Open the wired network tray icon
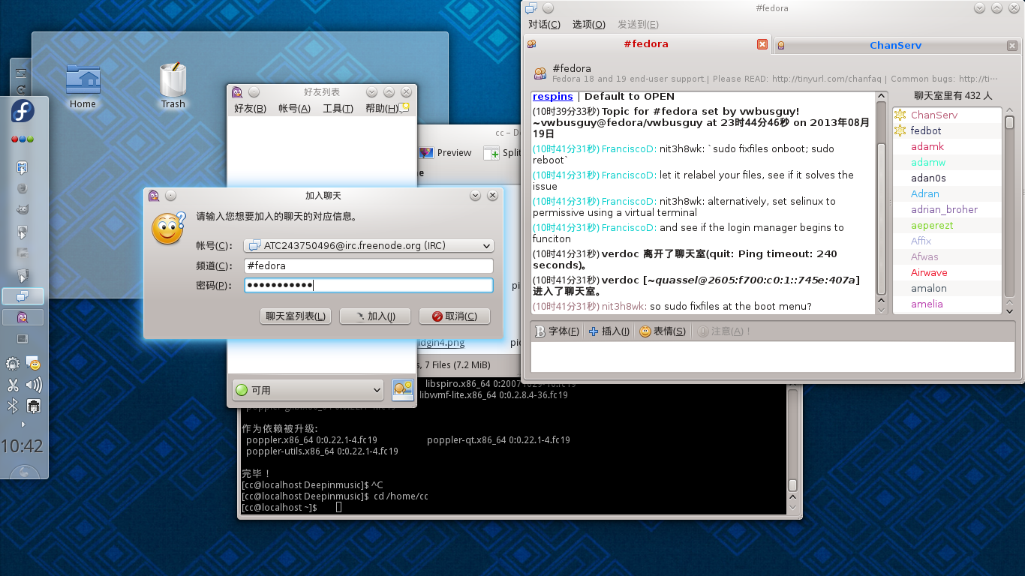 [33, 406]
